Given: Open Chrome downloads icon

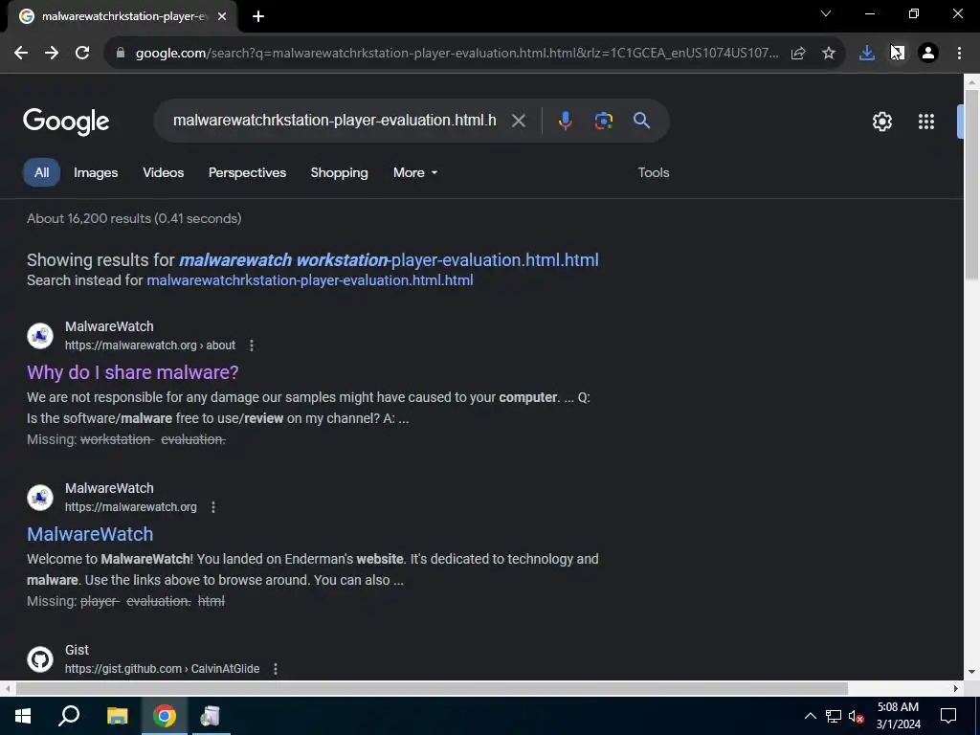Looking at the screenshot, I should pyautogui.click(x=867, y=54).
